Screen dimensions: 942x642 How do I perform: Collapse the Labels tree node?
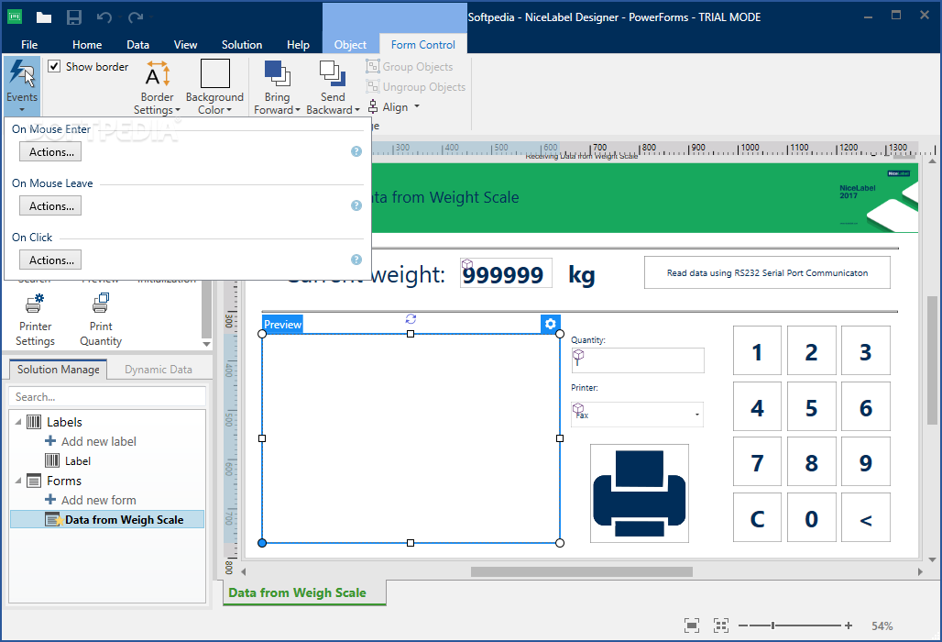tap(18, 422)
